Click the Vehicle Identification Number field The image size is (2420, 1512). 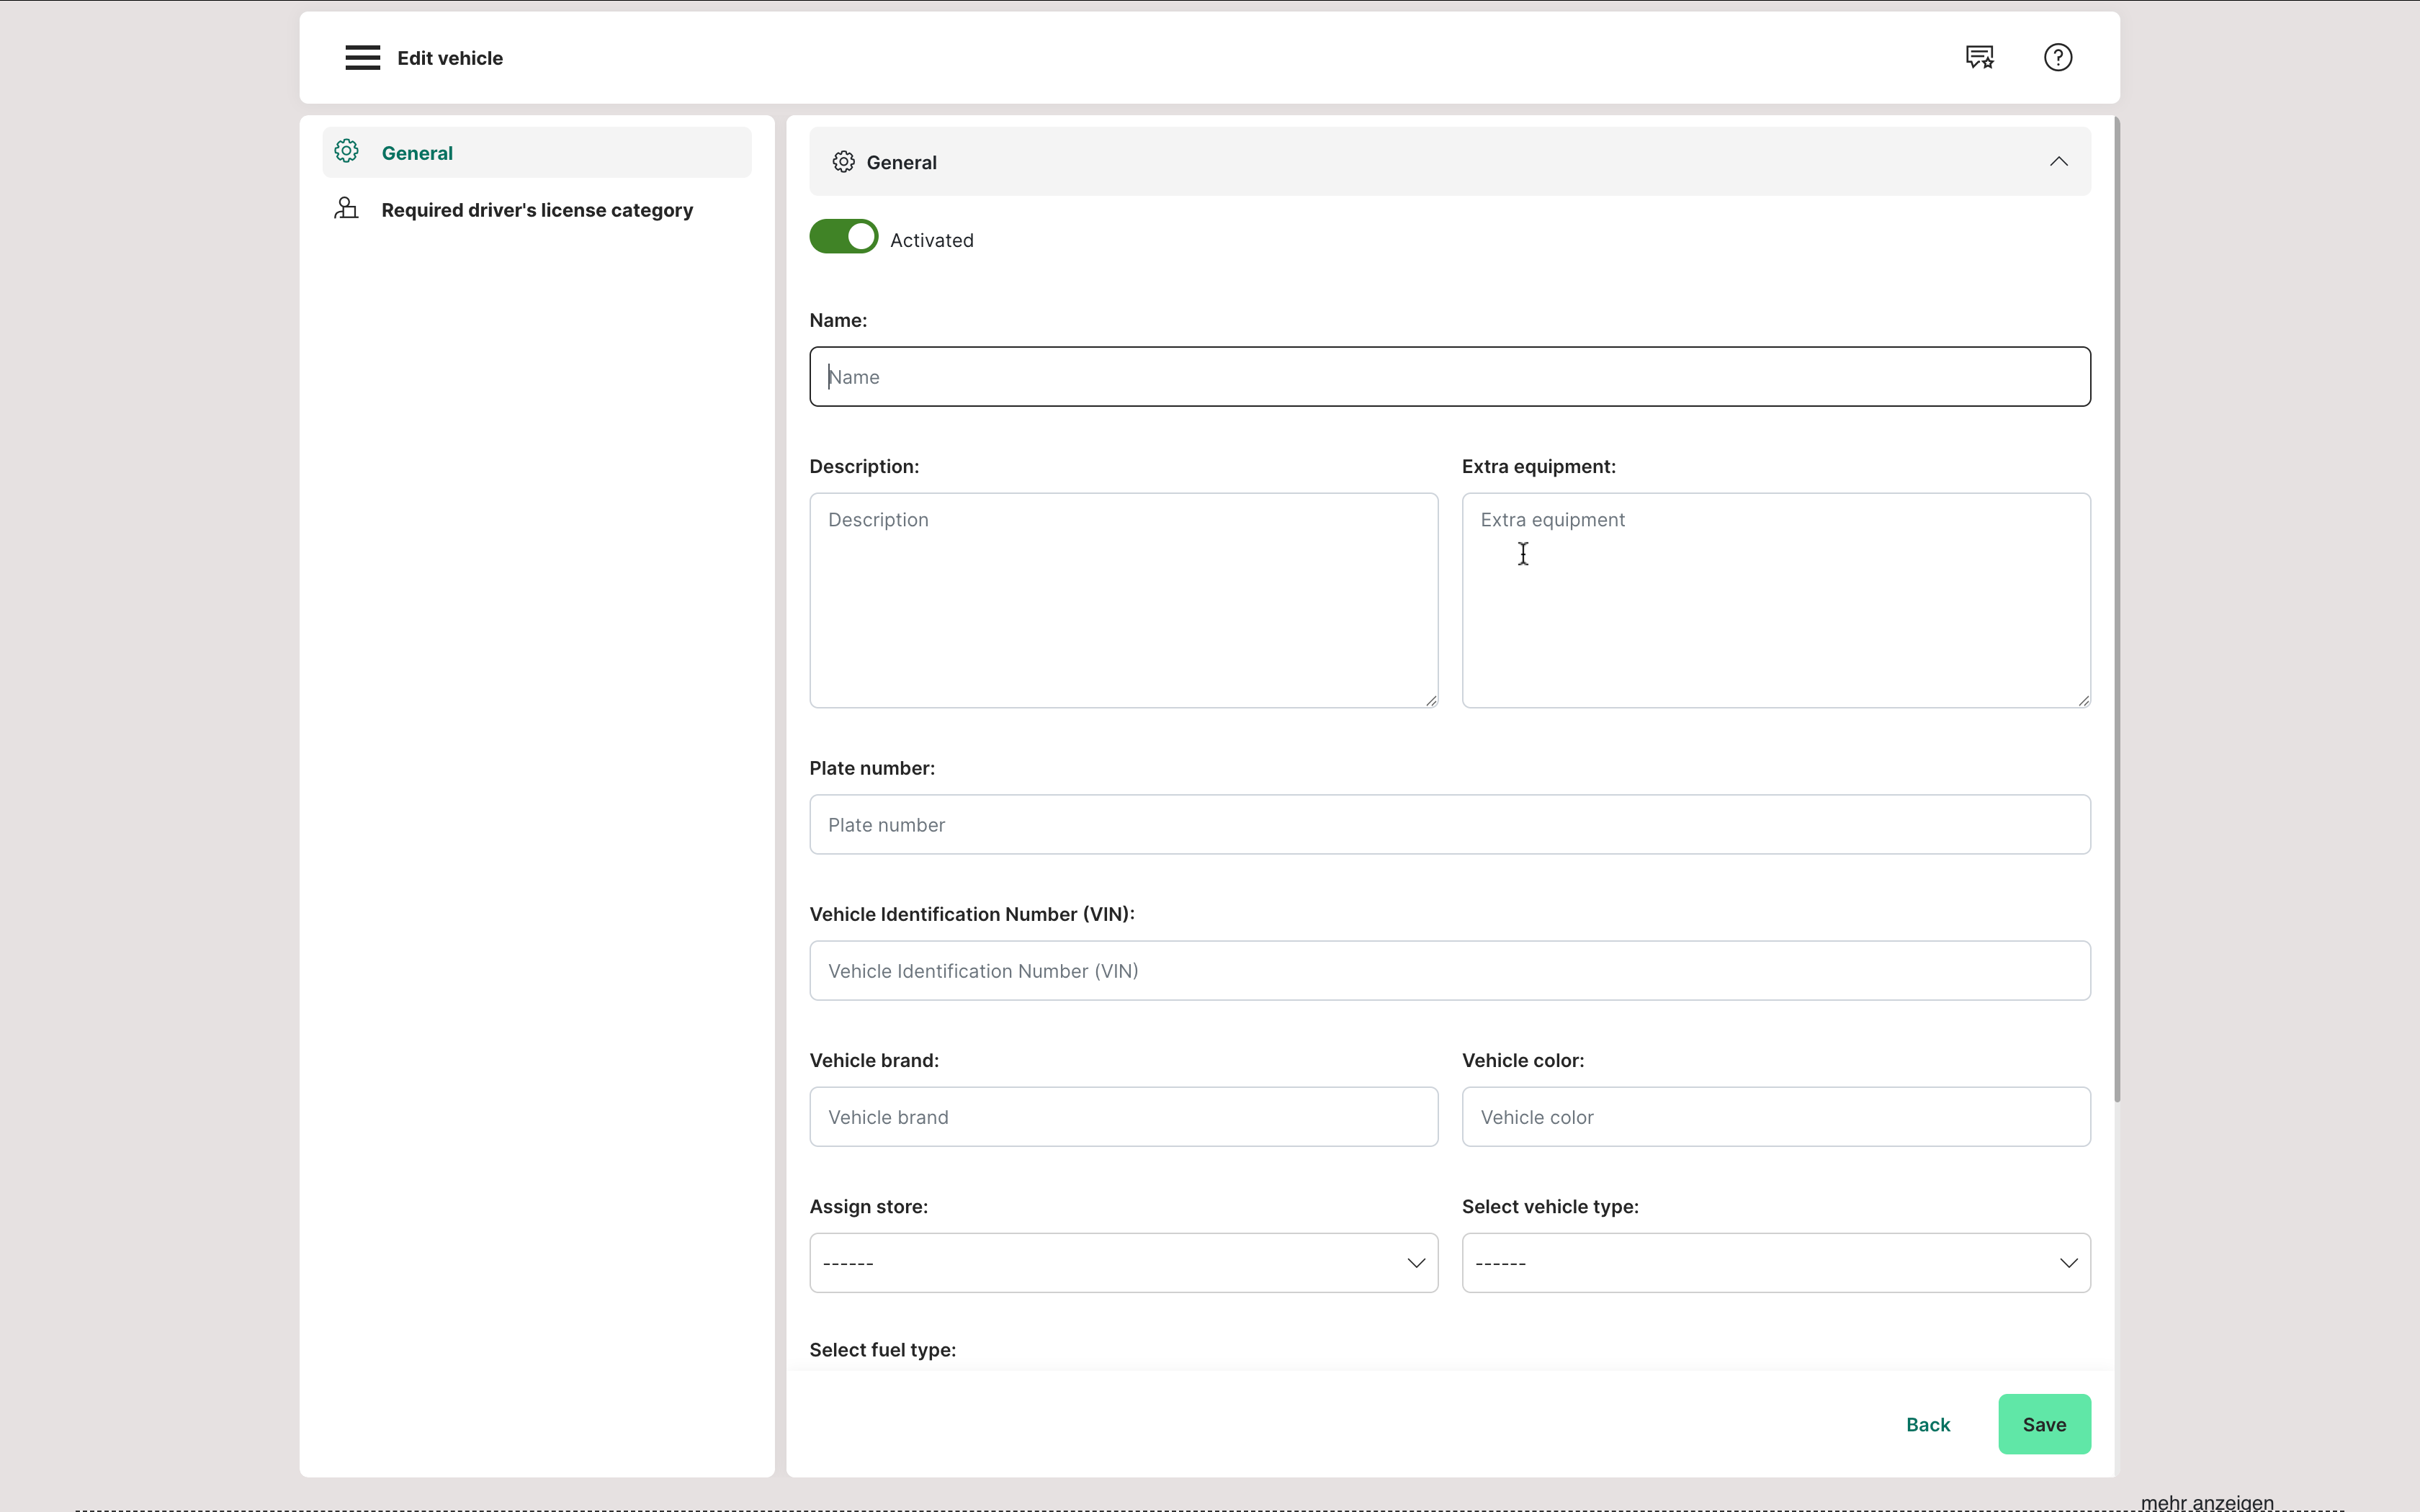click(x=1449, y=971)
